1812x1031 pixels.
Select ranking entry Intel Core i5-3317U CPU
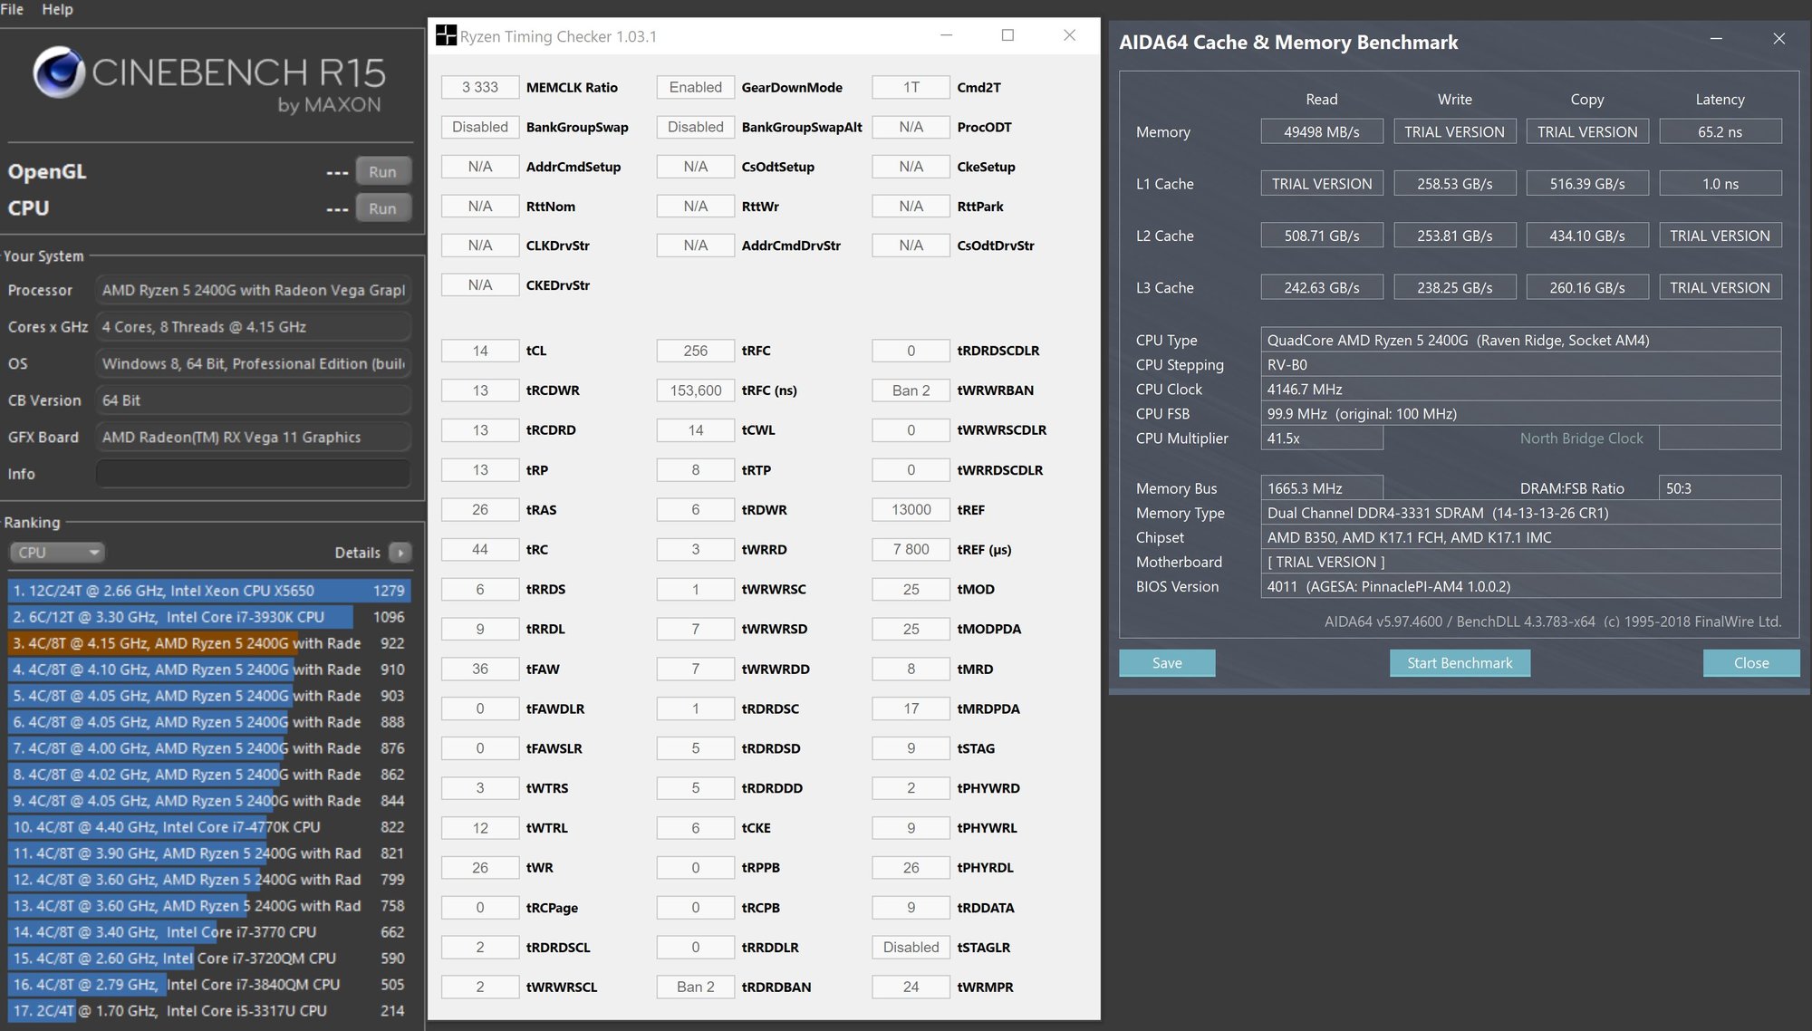(x=209, y=1011)
